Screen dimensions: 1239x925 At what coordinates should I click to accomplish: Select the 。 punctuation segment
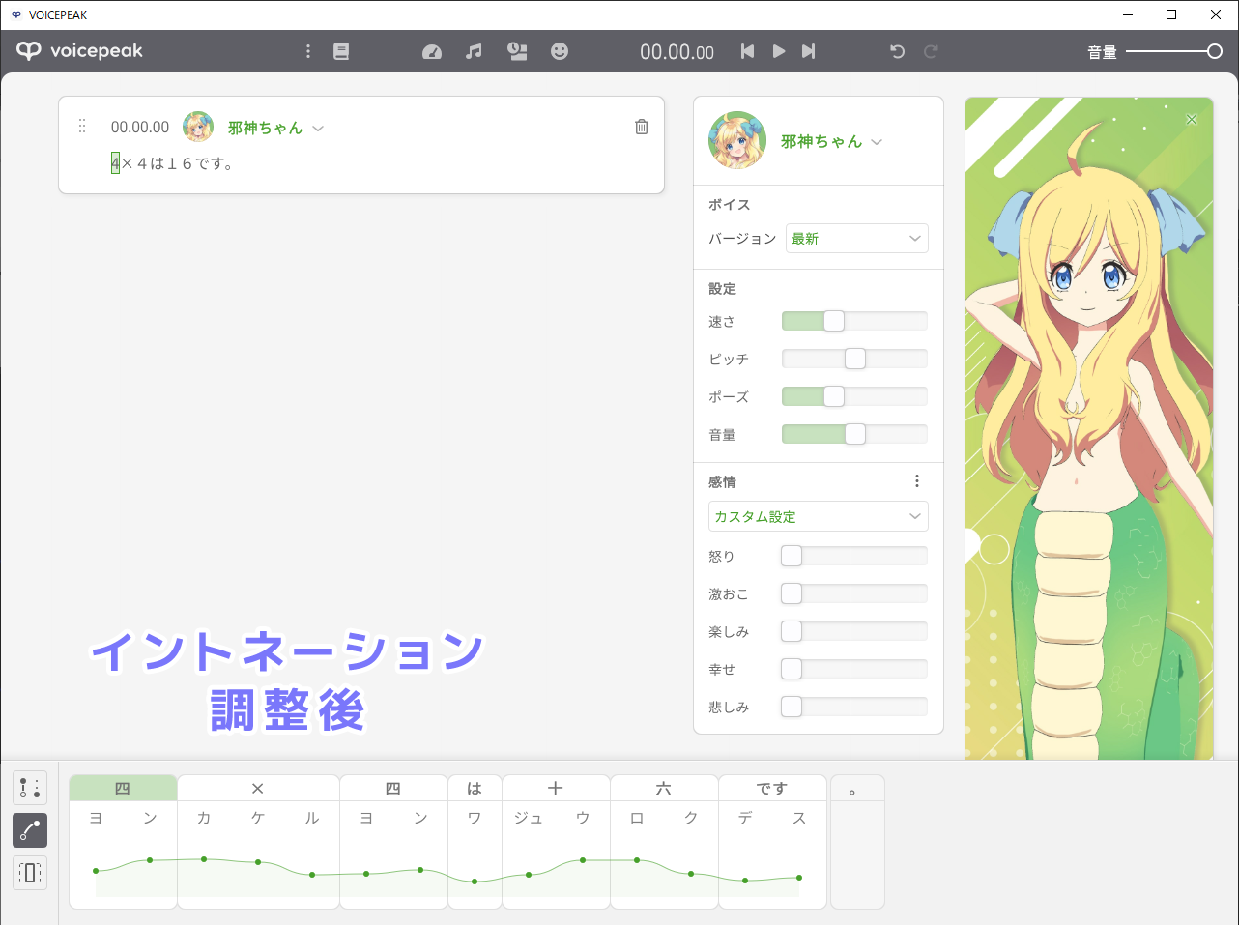[857, 788]
